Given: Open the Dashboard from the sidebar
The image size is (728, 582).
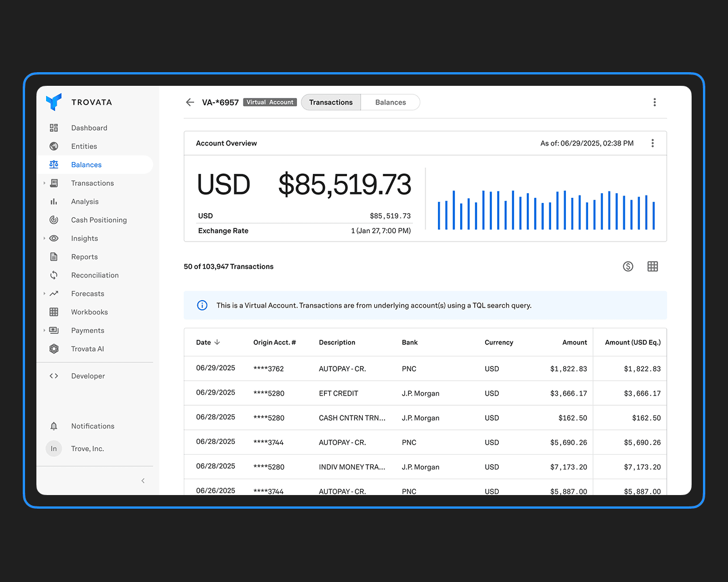Looking at the screenshot, I should [89, 128].
